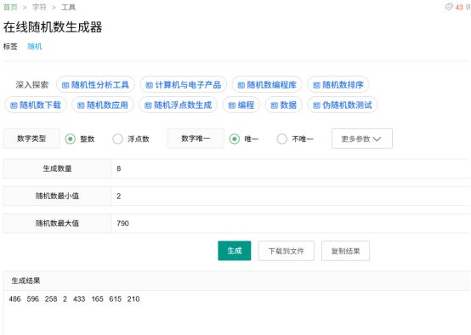Open the 伪随机数测试 link
The height and width of the screenshot is (335, 471).
click(x=343, y=105)
